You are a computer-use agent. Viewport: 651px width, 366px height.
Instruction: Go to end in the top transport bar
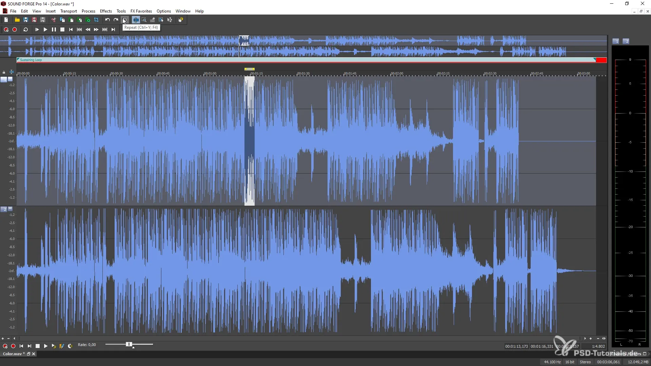[x=113, y=29]
